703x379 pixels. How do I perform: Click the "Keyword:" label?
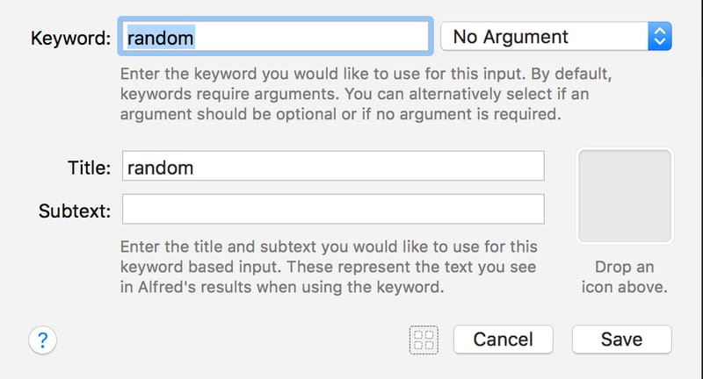coord(70,38)
